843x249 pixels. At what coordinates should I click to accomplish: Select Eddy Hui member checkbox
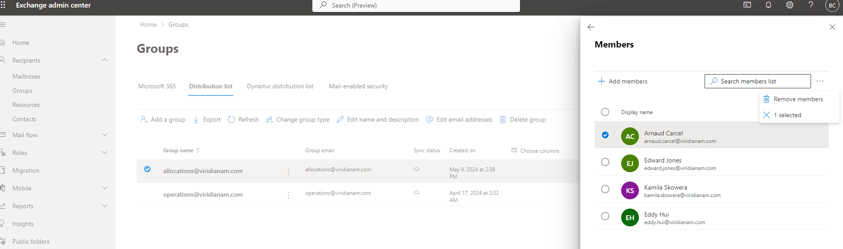tap(605, 216)
